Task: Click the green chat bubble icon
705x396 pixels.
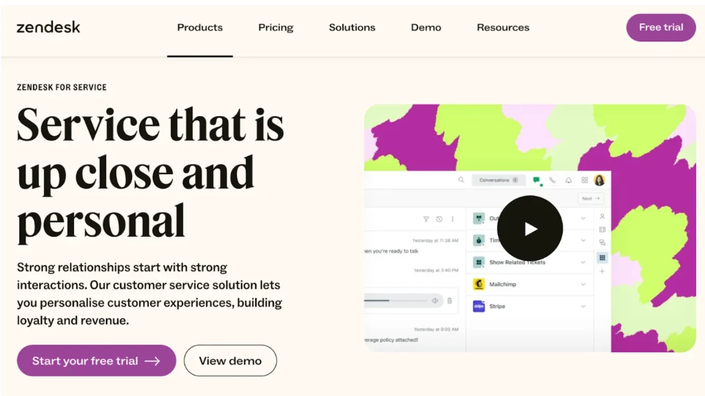Action: click(x=536, y=180)
